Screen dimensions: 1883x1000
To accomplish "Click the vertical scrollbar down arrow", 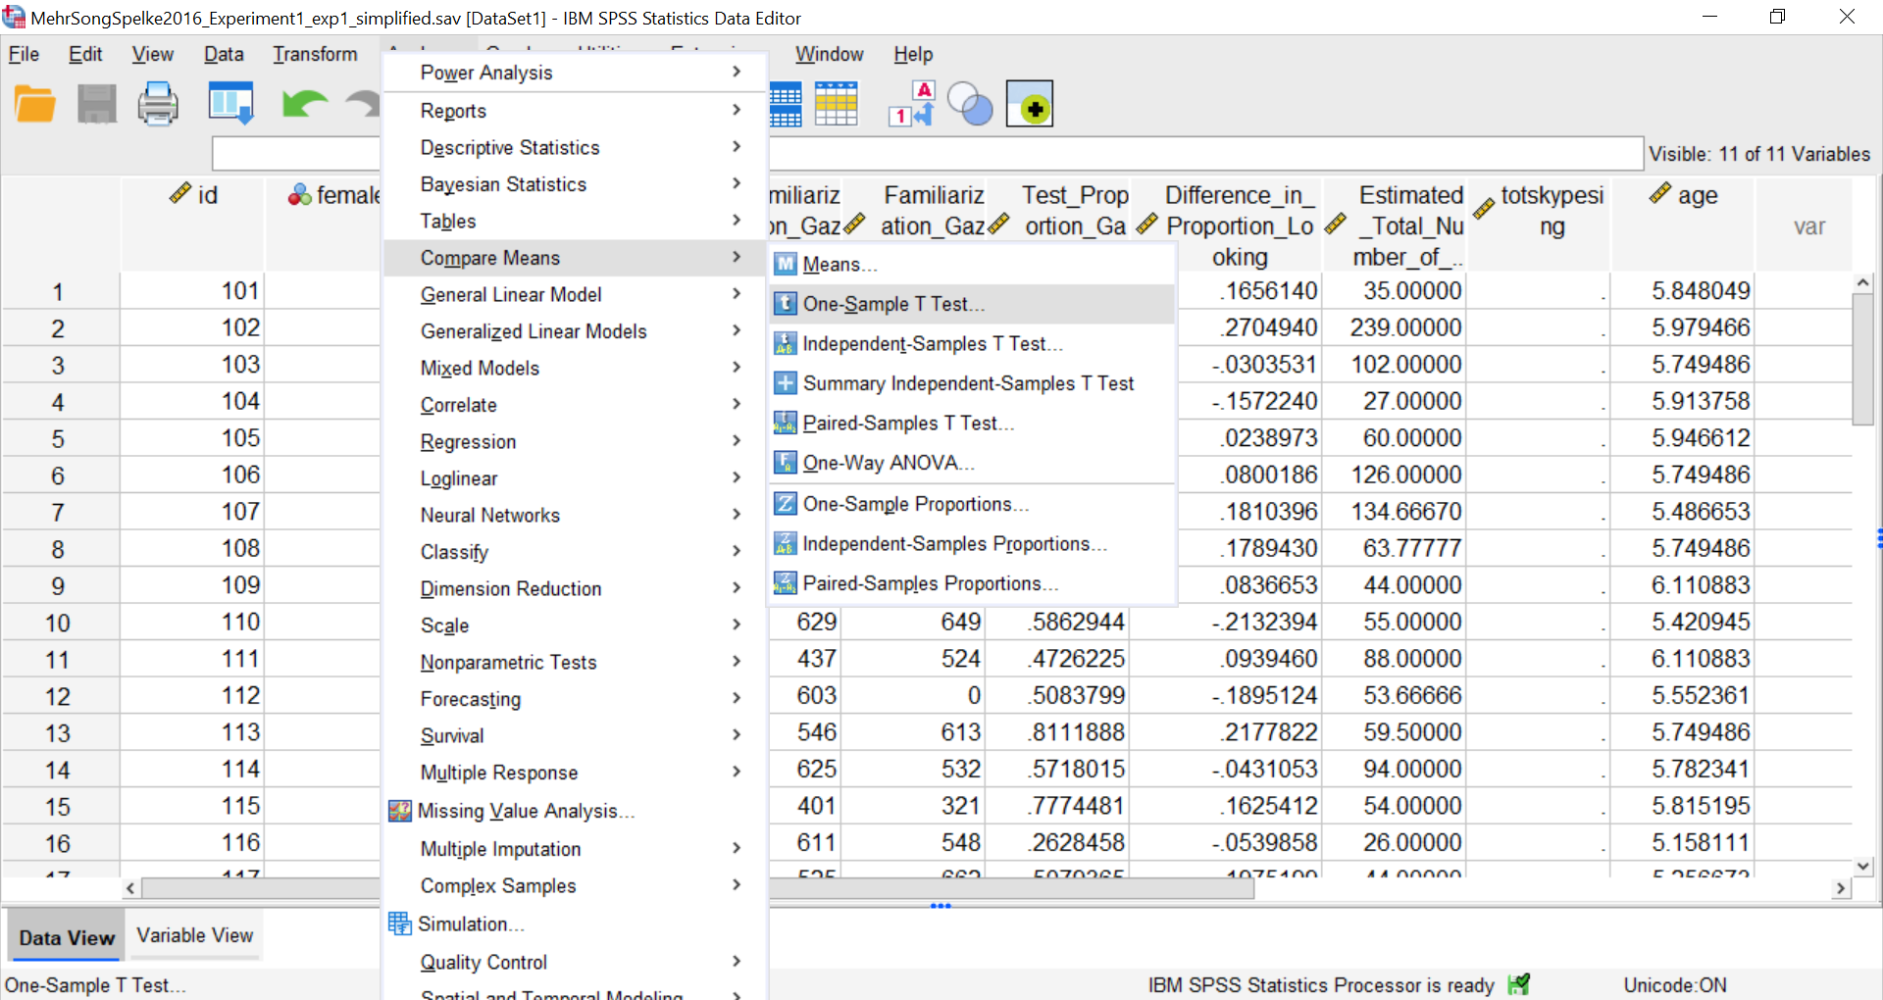I will coord(1863,867).
